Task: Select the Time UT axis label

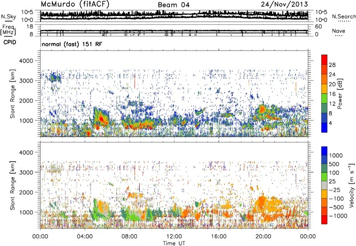Action: tap(174, 243)
